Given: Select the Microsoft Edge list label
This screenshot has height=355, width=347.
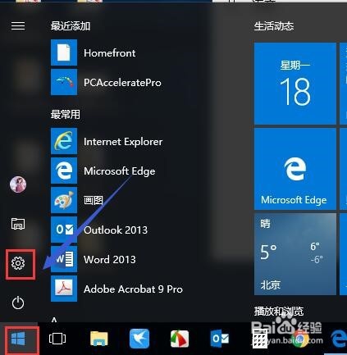Looking at the screenshot, I should point(120,171).
